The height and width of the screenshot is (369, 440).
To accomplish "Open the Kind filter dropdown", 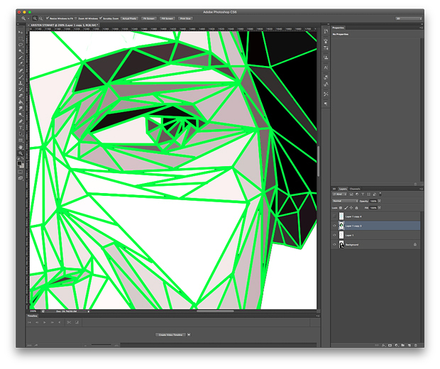I will [339, 194].
